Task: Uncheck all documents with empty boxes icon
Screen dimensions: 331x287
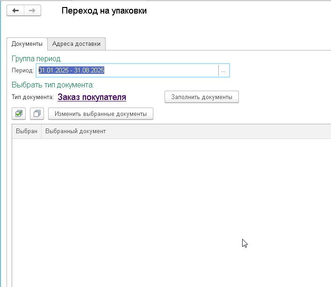Action: [x=37, y=114]
